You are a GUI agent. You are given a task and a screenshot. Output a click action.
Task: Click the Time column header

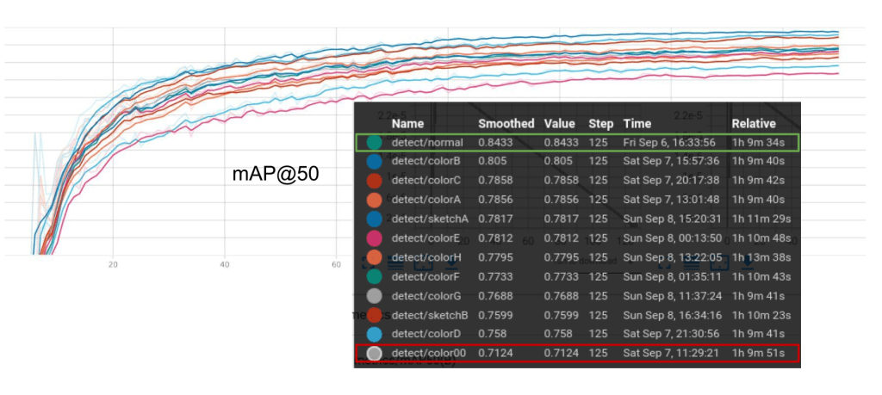tap(637, 124)
